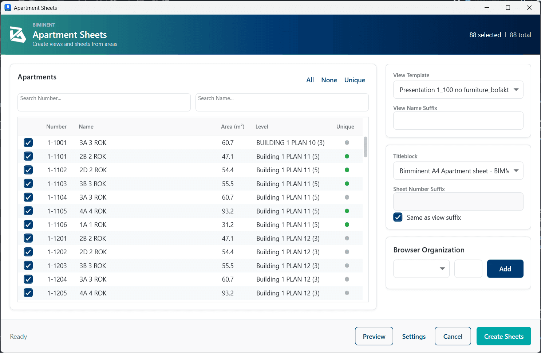
Task: Open Settings
Action: pos(414,337)
